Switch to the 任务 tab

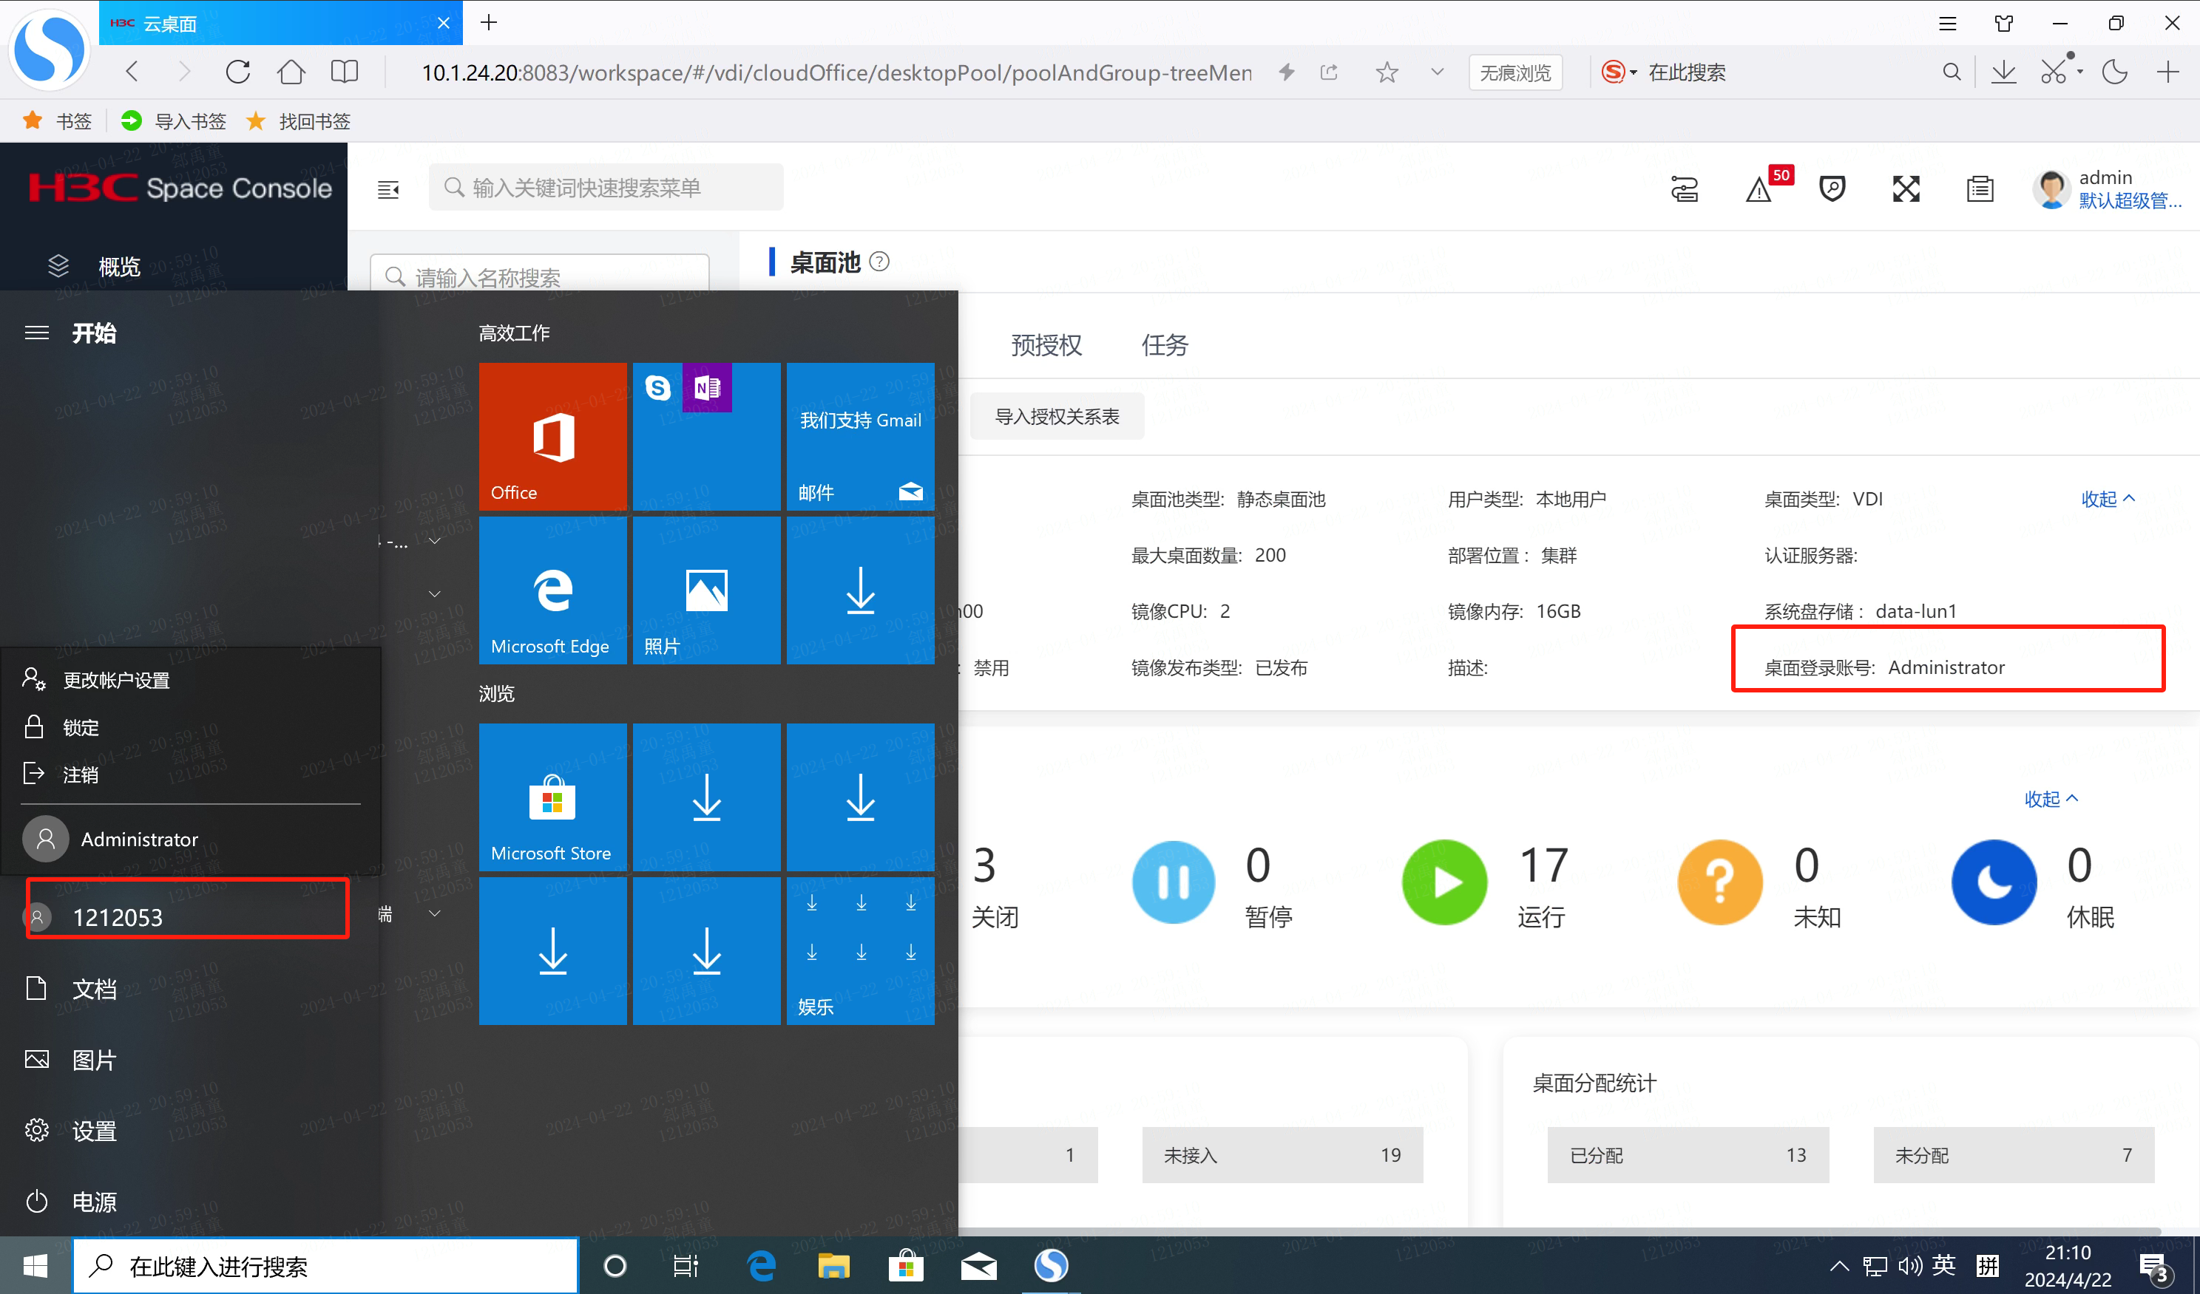coord(1165,346)
